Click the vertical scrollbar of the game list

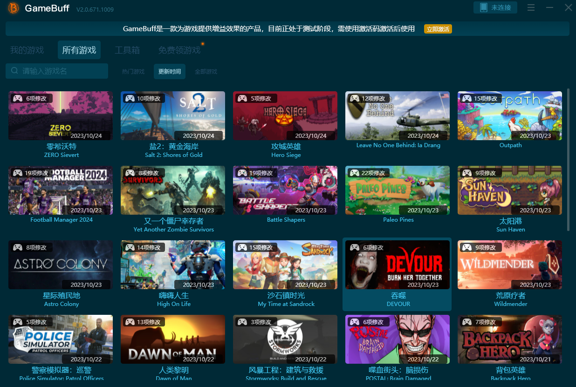pos(568,159)
